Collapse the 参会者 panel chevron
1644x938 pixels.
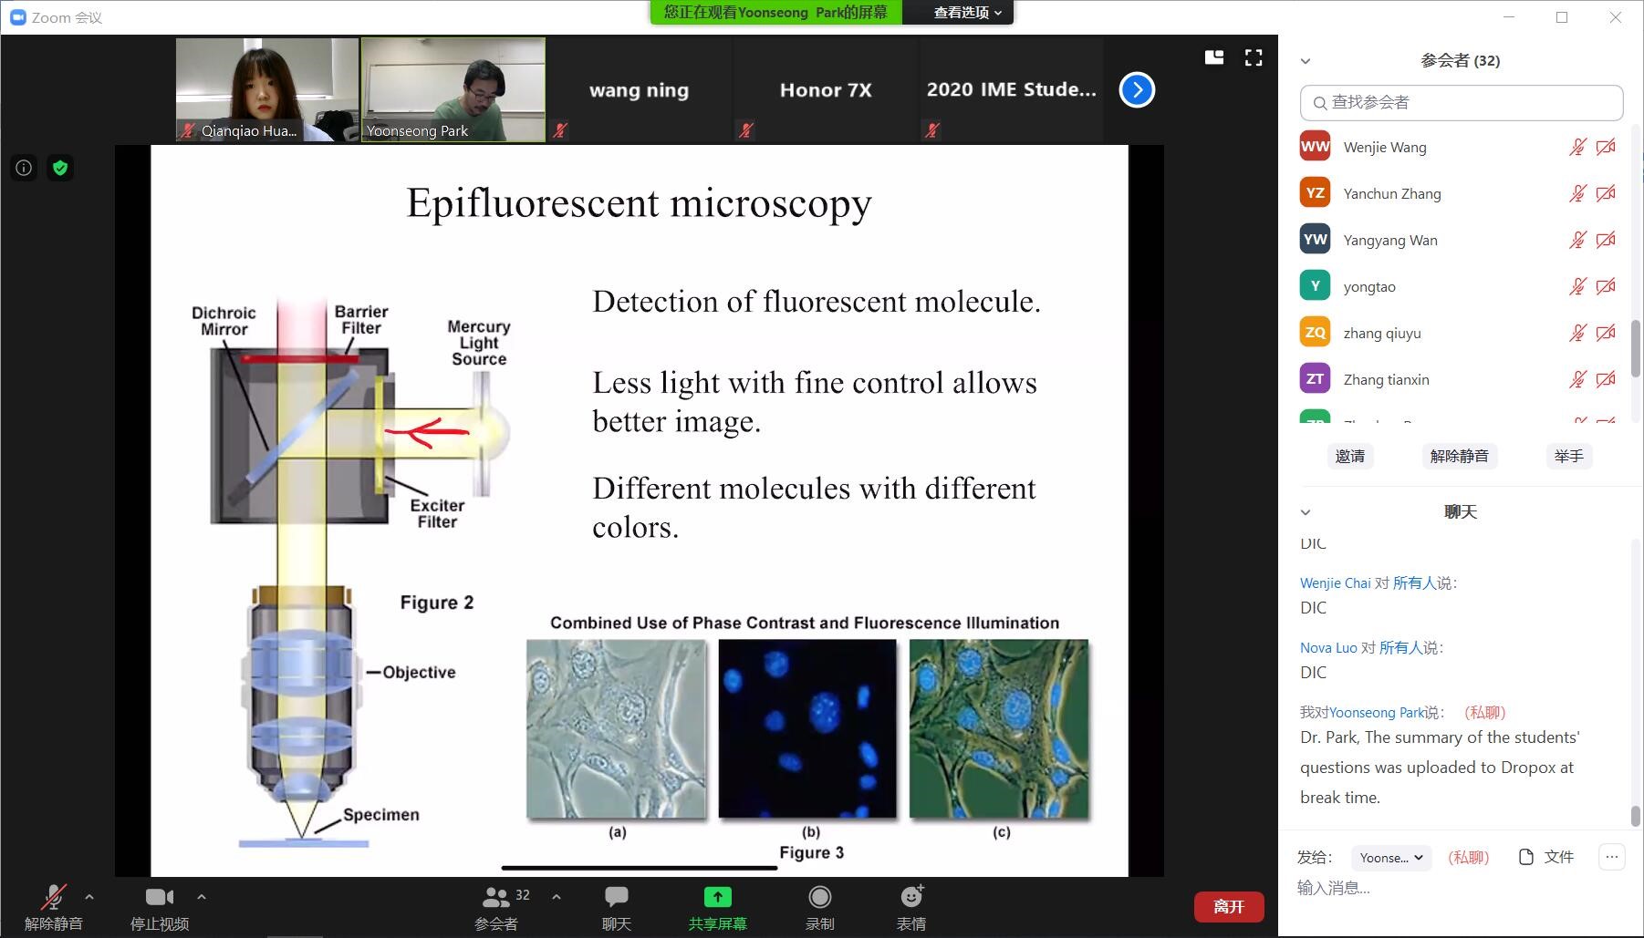coord(1306,61)
